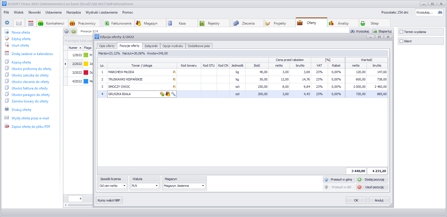Image resolution: width=447 pixels, height=217 pixels.
Task: Click the Eksportuj button
Action: tap(383, 31)
